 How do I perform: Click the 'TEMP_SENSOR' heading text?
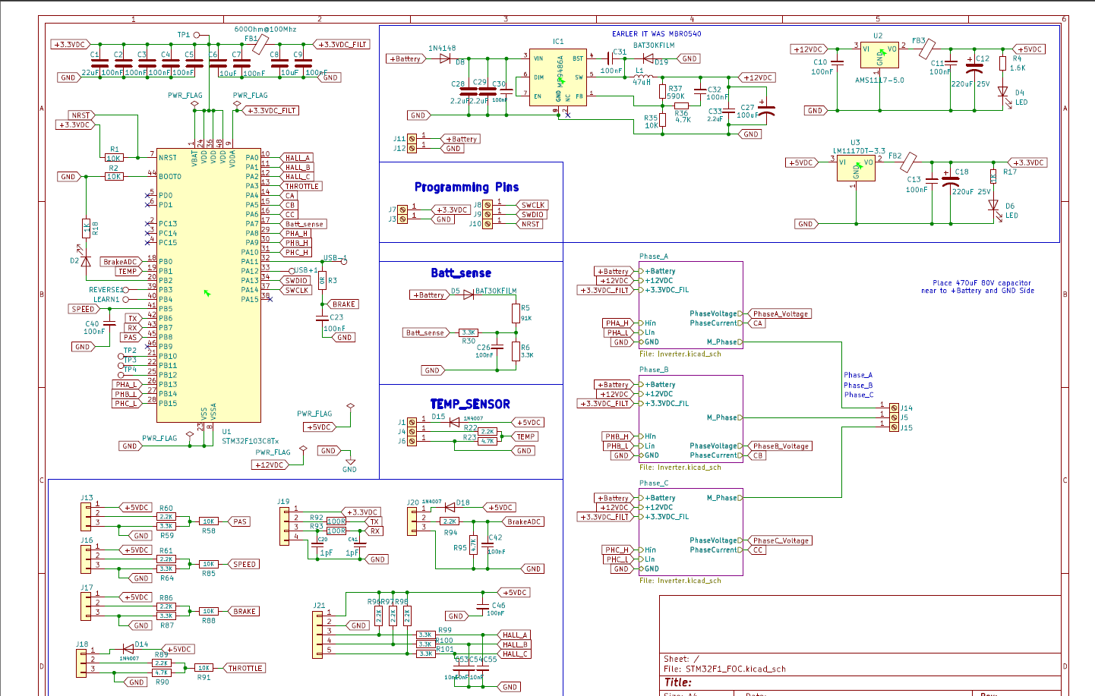pyautogui.click(x=470, y=404)
